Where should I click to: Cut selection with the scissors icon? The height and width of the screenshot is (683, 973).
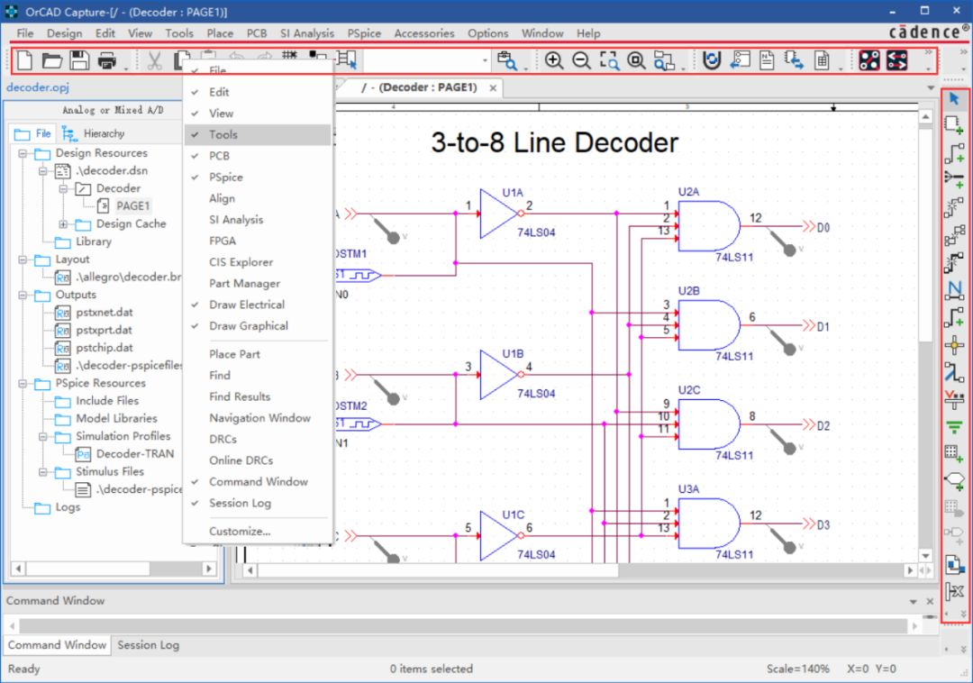click(155, 60)
